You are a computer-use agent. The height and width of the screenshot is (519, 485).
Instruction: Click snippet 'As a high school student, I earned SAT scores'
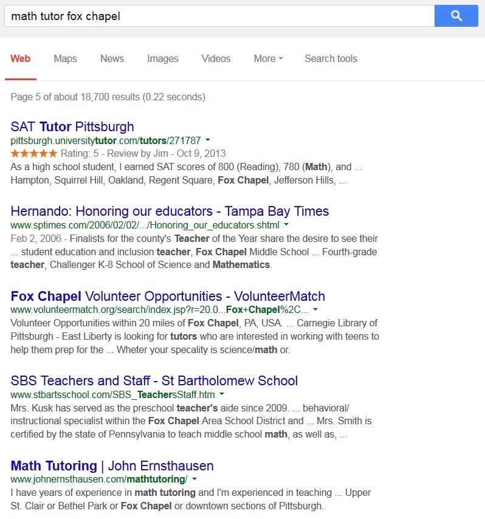coord(186,173)
